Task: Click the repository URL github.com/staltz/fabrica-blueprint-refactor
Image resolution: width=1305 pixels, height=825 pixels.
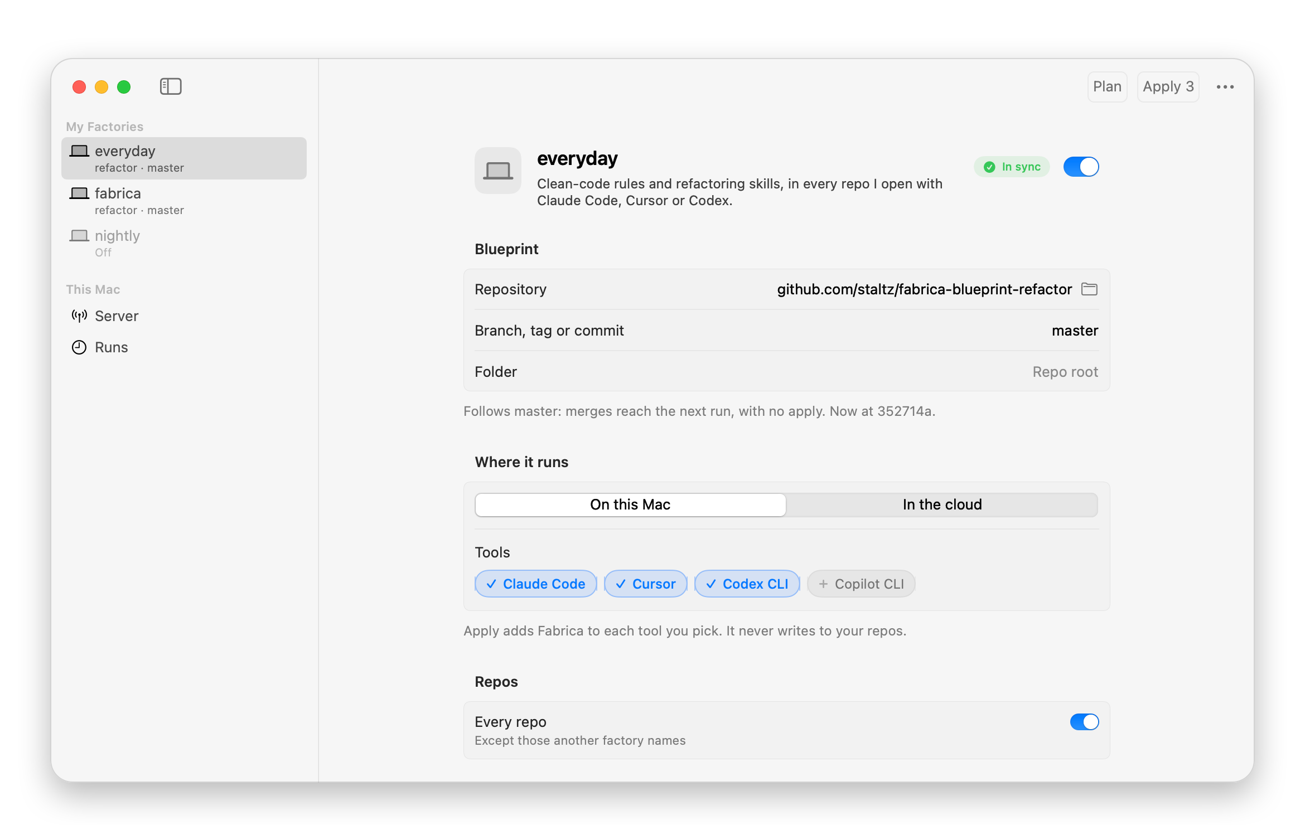Action: (924, 289)
